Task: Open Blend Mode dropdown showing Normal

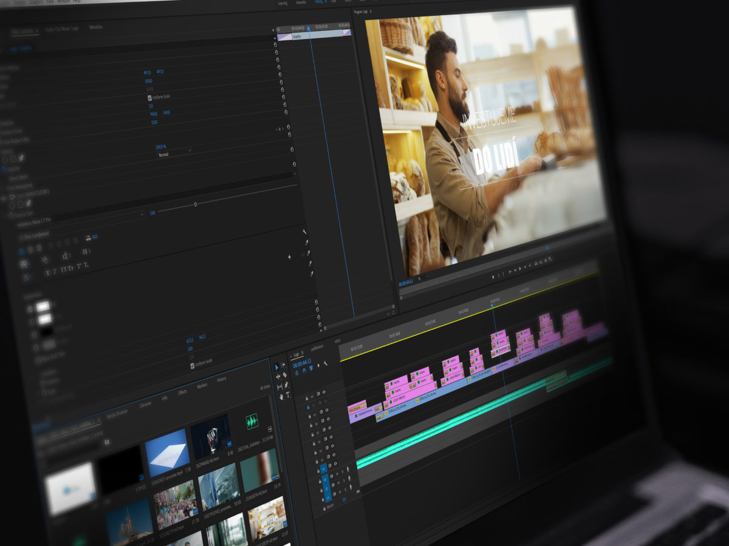Action: pos(174,153)
